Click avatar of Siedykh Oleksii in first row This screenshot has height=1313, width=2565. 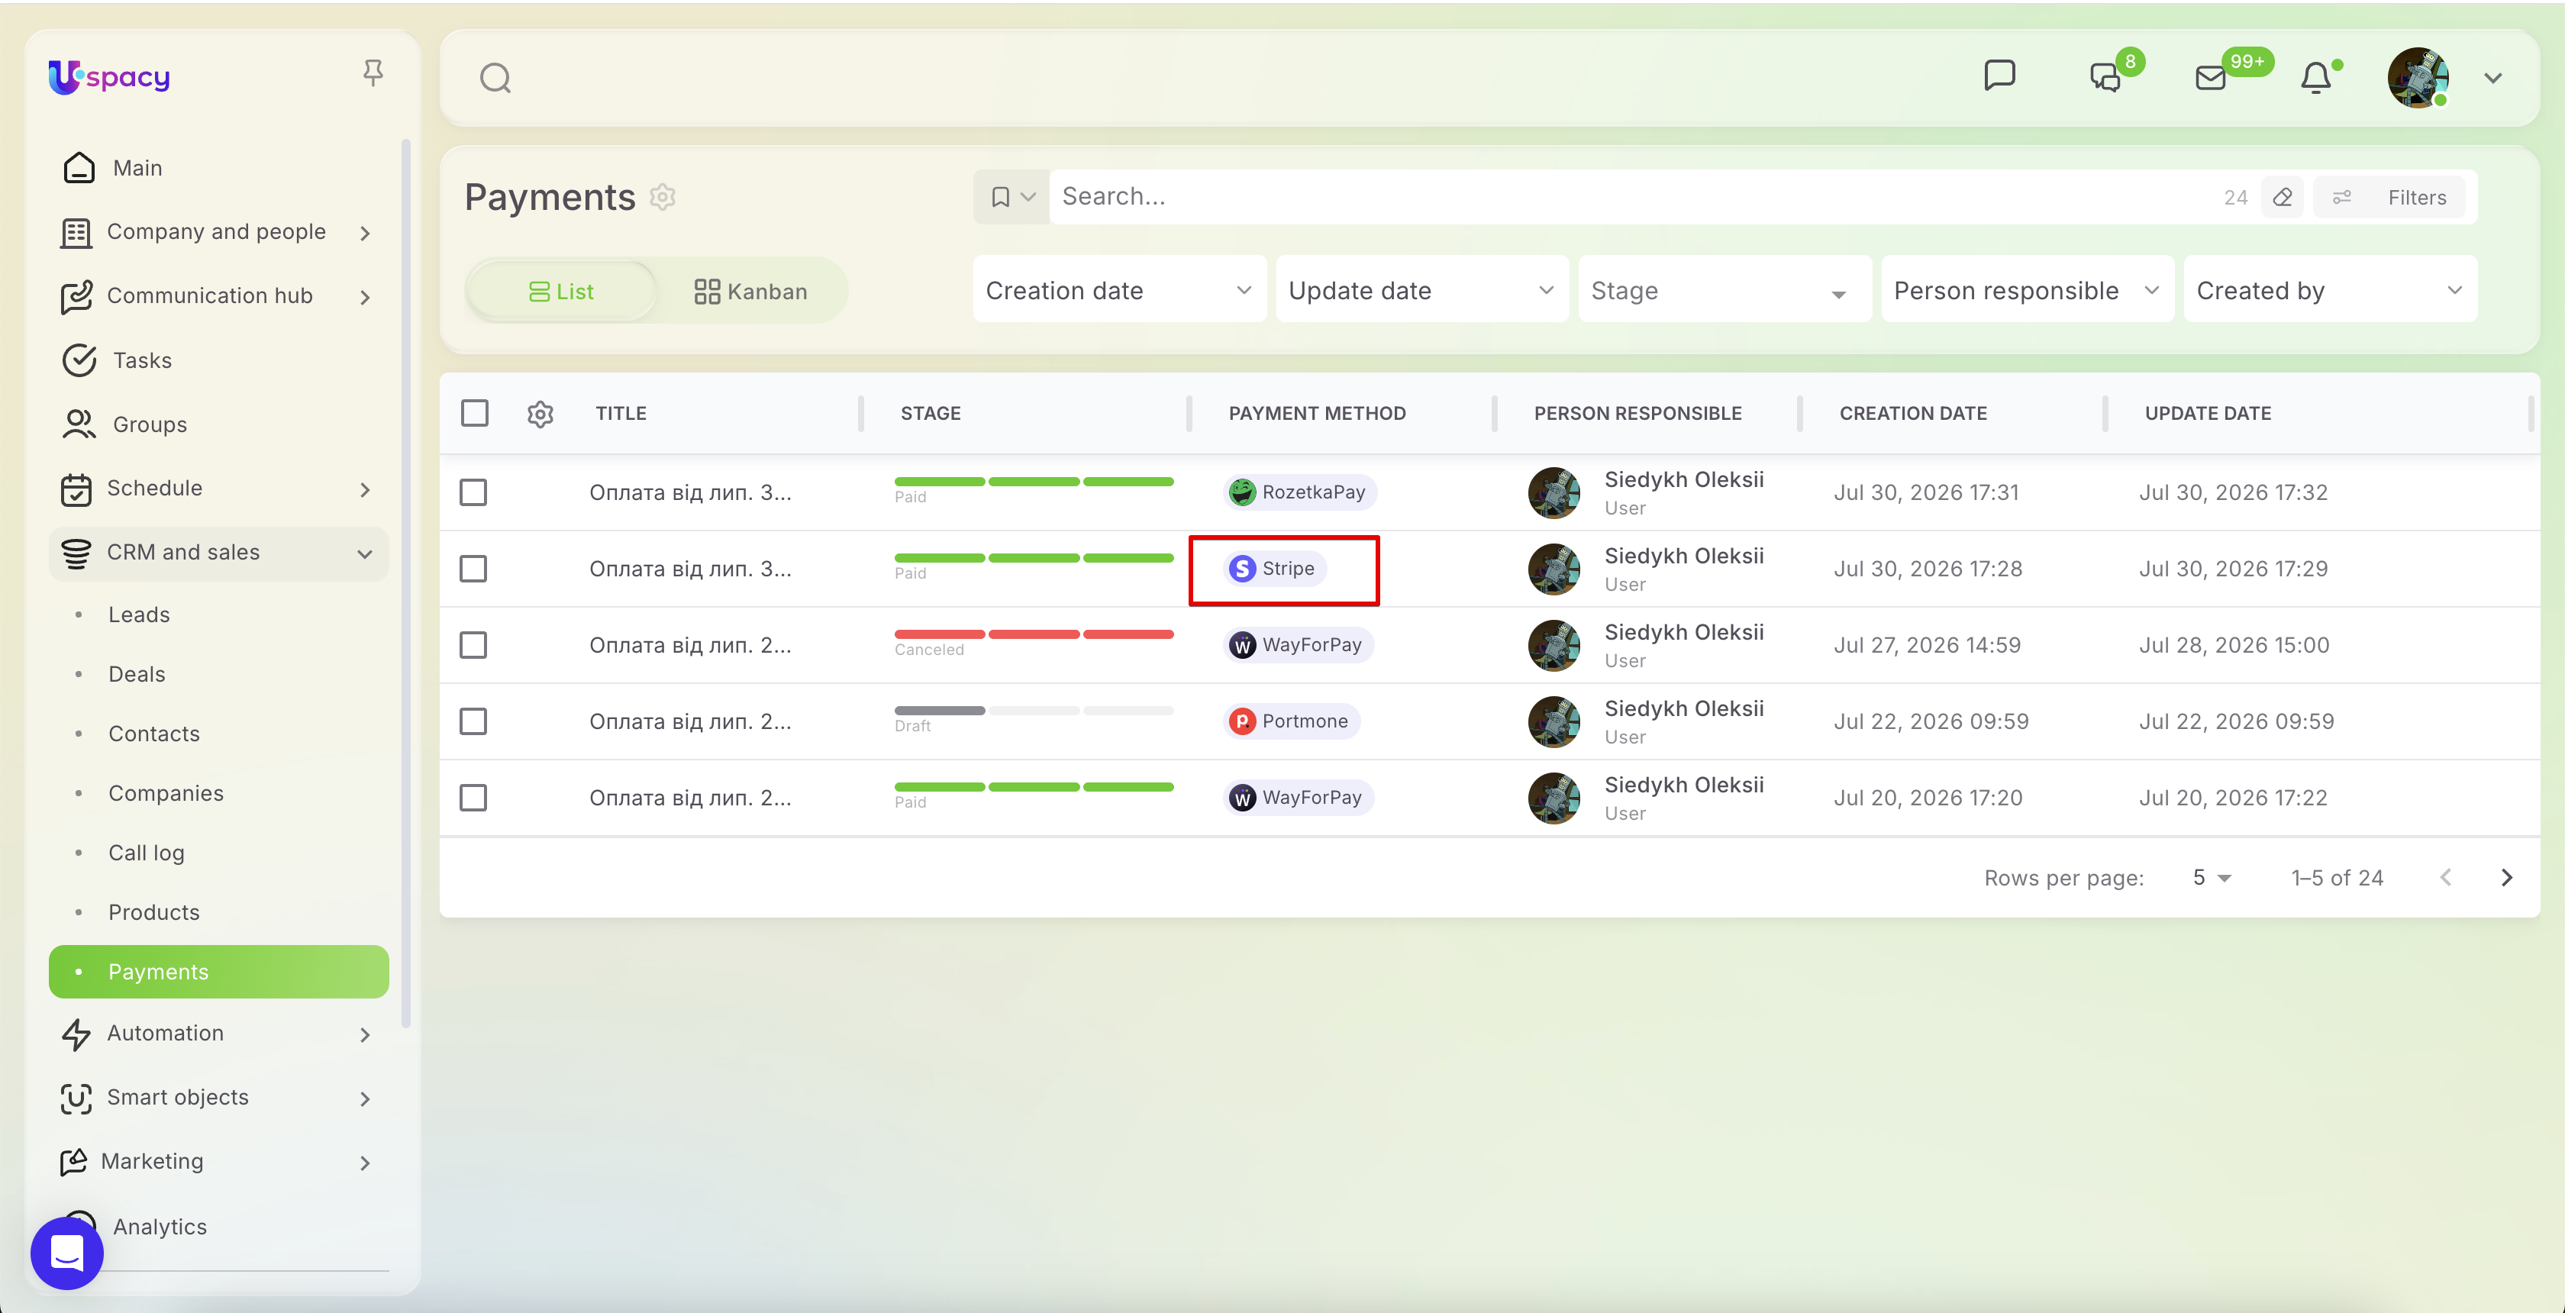1554,492
